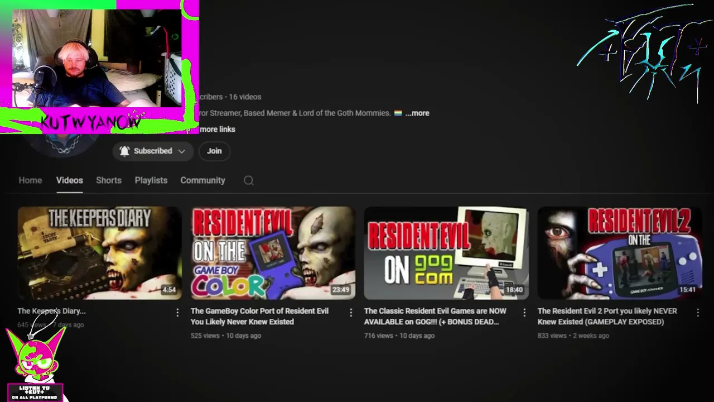
Task: Open options menu for Resident Evil 2 Port video
Action: [x=698, y=313]
